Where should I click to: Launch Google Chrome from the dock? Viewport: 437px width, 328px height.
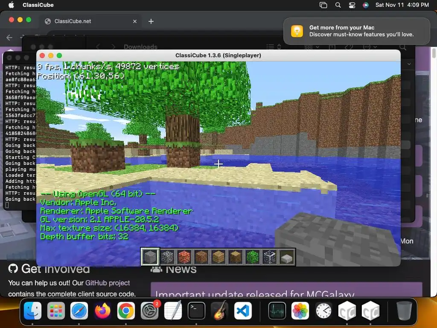tap(126, 310)
